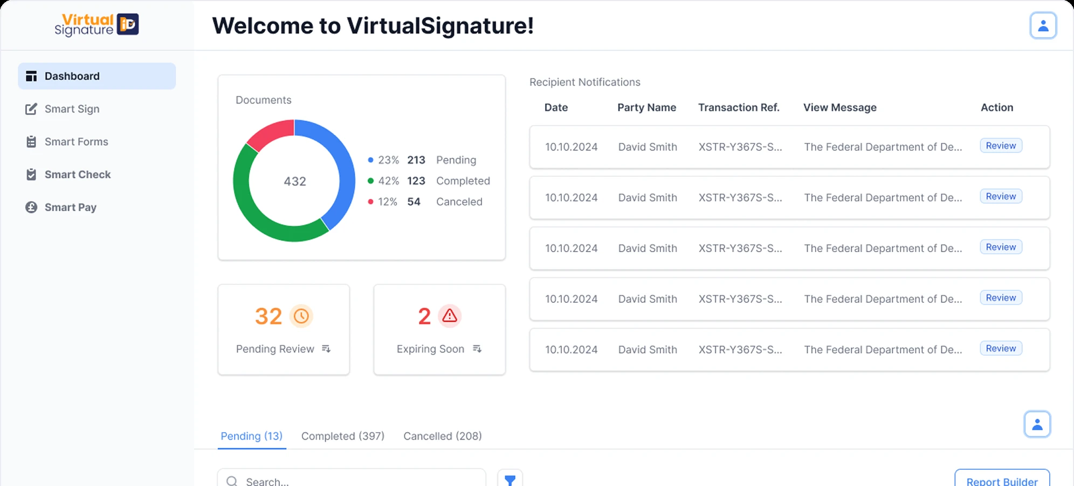Switch to the Completed (397) tab
1074x486 pixels.
pyautogui.click(x=342, y=436)
